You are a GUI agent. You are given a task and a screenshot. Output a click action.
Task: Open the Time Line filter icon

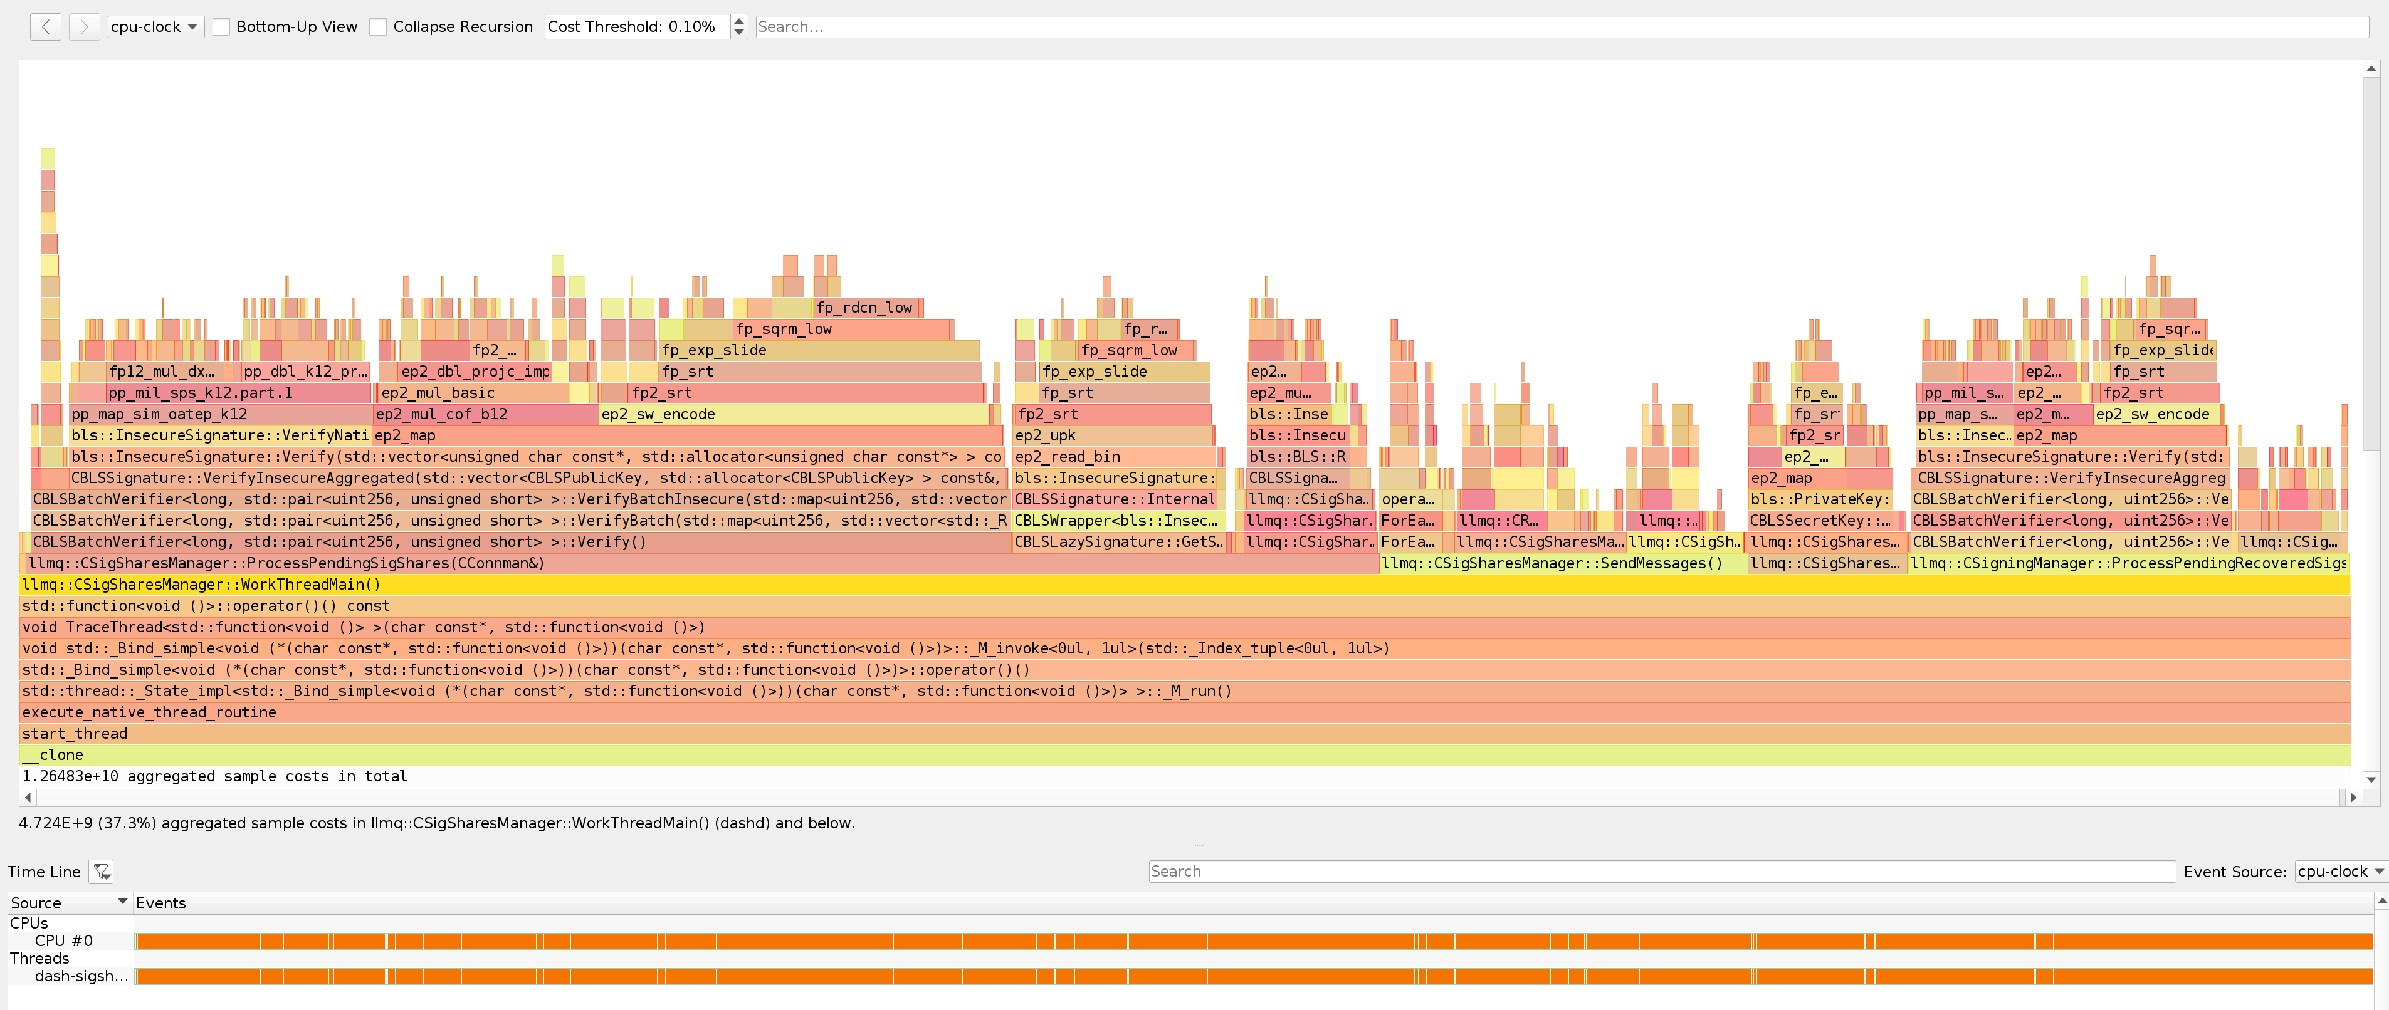[101, 871]
